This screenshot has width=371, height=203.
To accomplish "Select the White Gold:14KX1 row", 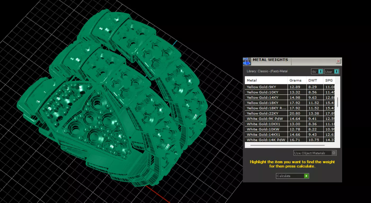I will pos(290,135).
